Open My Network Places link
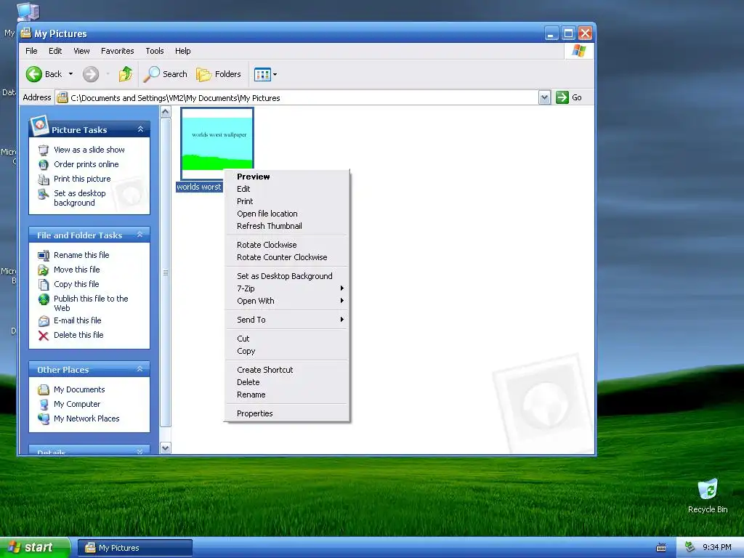The width and height of the screenshot is (744, 558). pyautogui.click(x=86, y=418)
